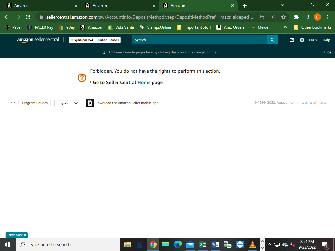Open Chrome's three-dot menu
Image resolution: width=335 pixels, height=251 pixels.
(328, 17)
